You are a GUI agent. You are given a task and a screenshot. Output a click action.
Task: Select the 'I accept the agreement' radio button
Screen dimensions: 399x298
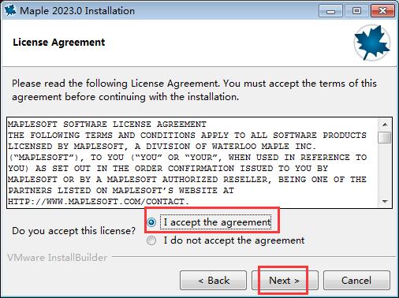151,222
